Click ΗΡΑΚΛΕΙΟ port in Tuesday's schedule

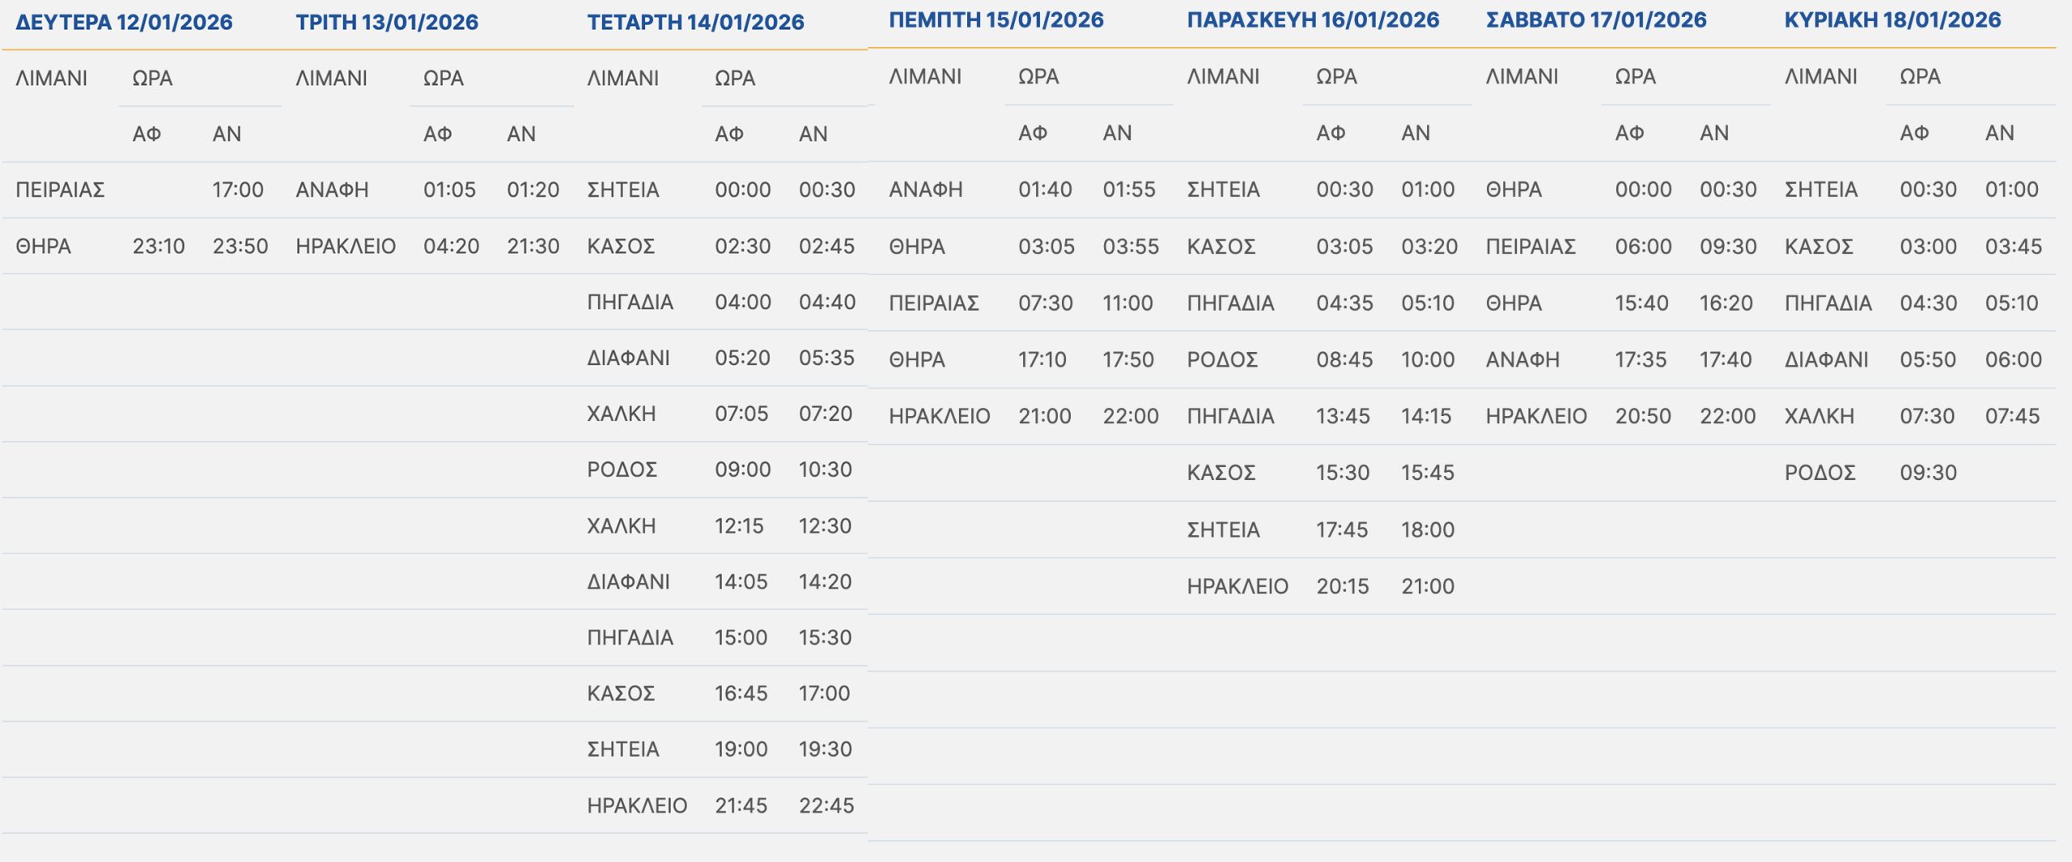(346, 246)
